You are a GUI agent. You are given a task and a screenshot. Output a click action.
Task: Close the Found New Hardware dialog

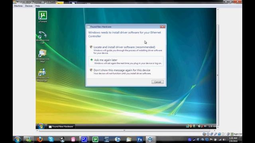coord(163,27)
